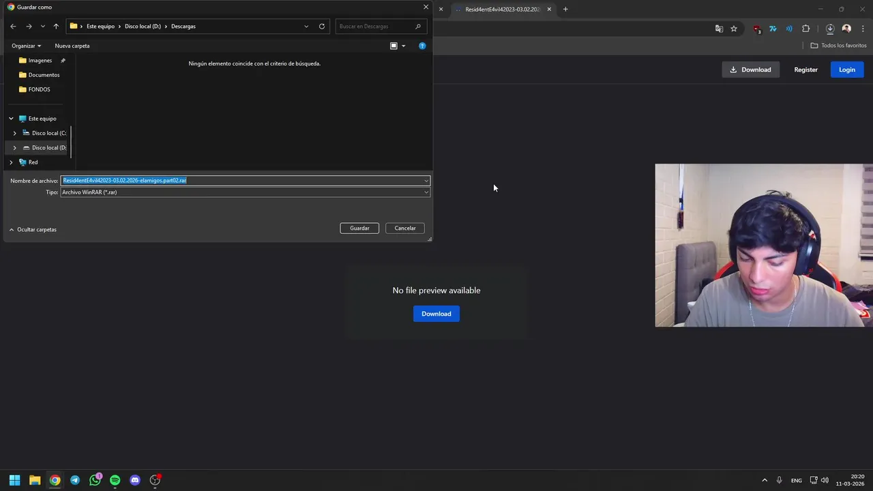Image resolution: width=873 pixels, height=491 pixels.
Task: Open the dialog help question mark icon
Action: pyautogui.click(x=422, y=46)
